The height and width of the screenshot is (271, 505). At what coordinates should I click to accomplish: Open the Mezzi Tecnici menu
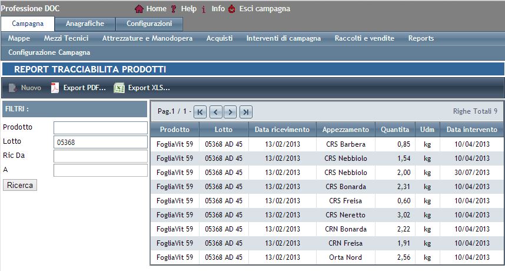pos(66,38)
